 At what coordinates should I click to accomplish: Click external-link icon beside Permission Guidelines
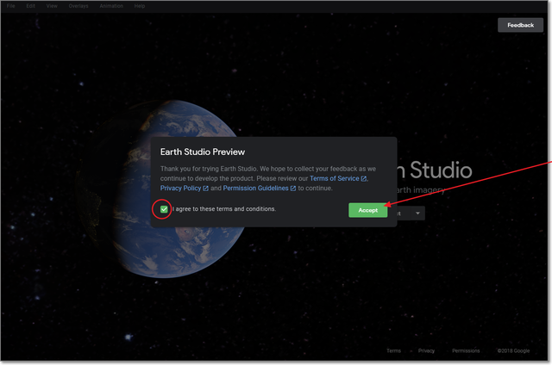click(x=293, y=188)
